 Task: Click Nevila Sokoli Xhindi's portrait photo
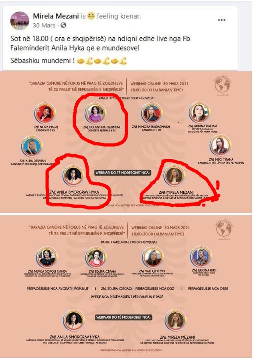coord(47,257)
